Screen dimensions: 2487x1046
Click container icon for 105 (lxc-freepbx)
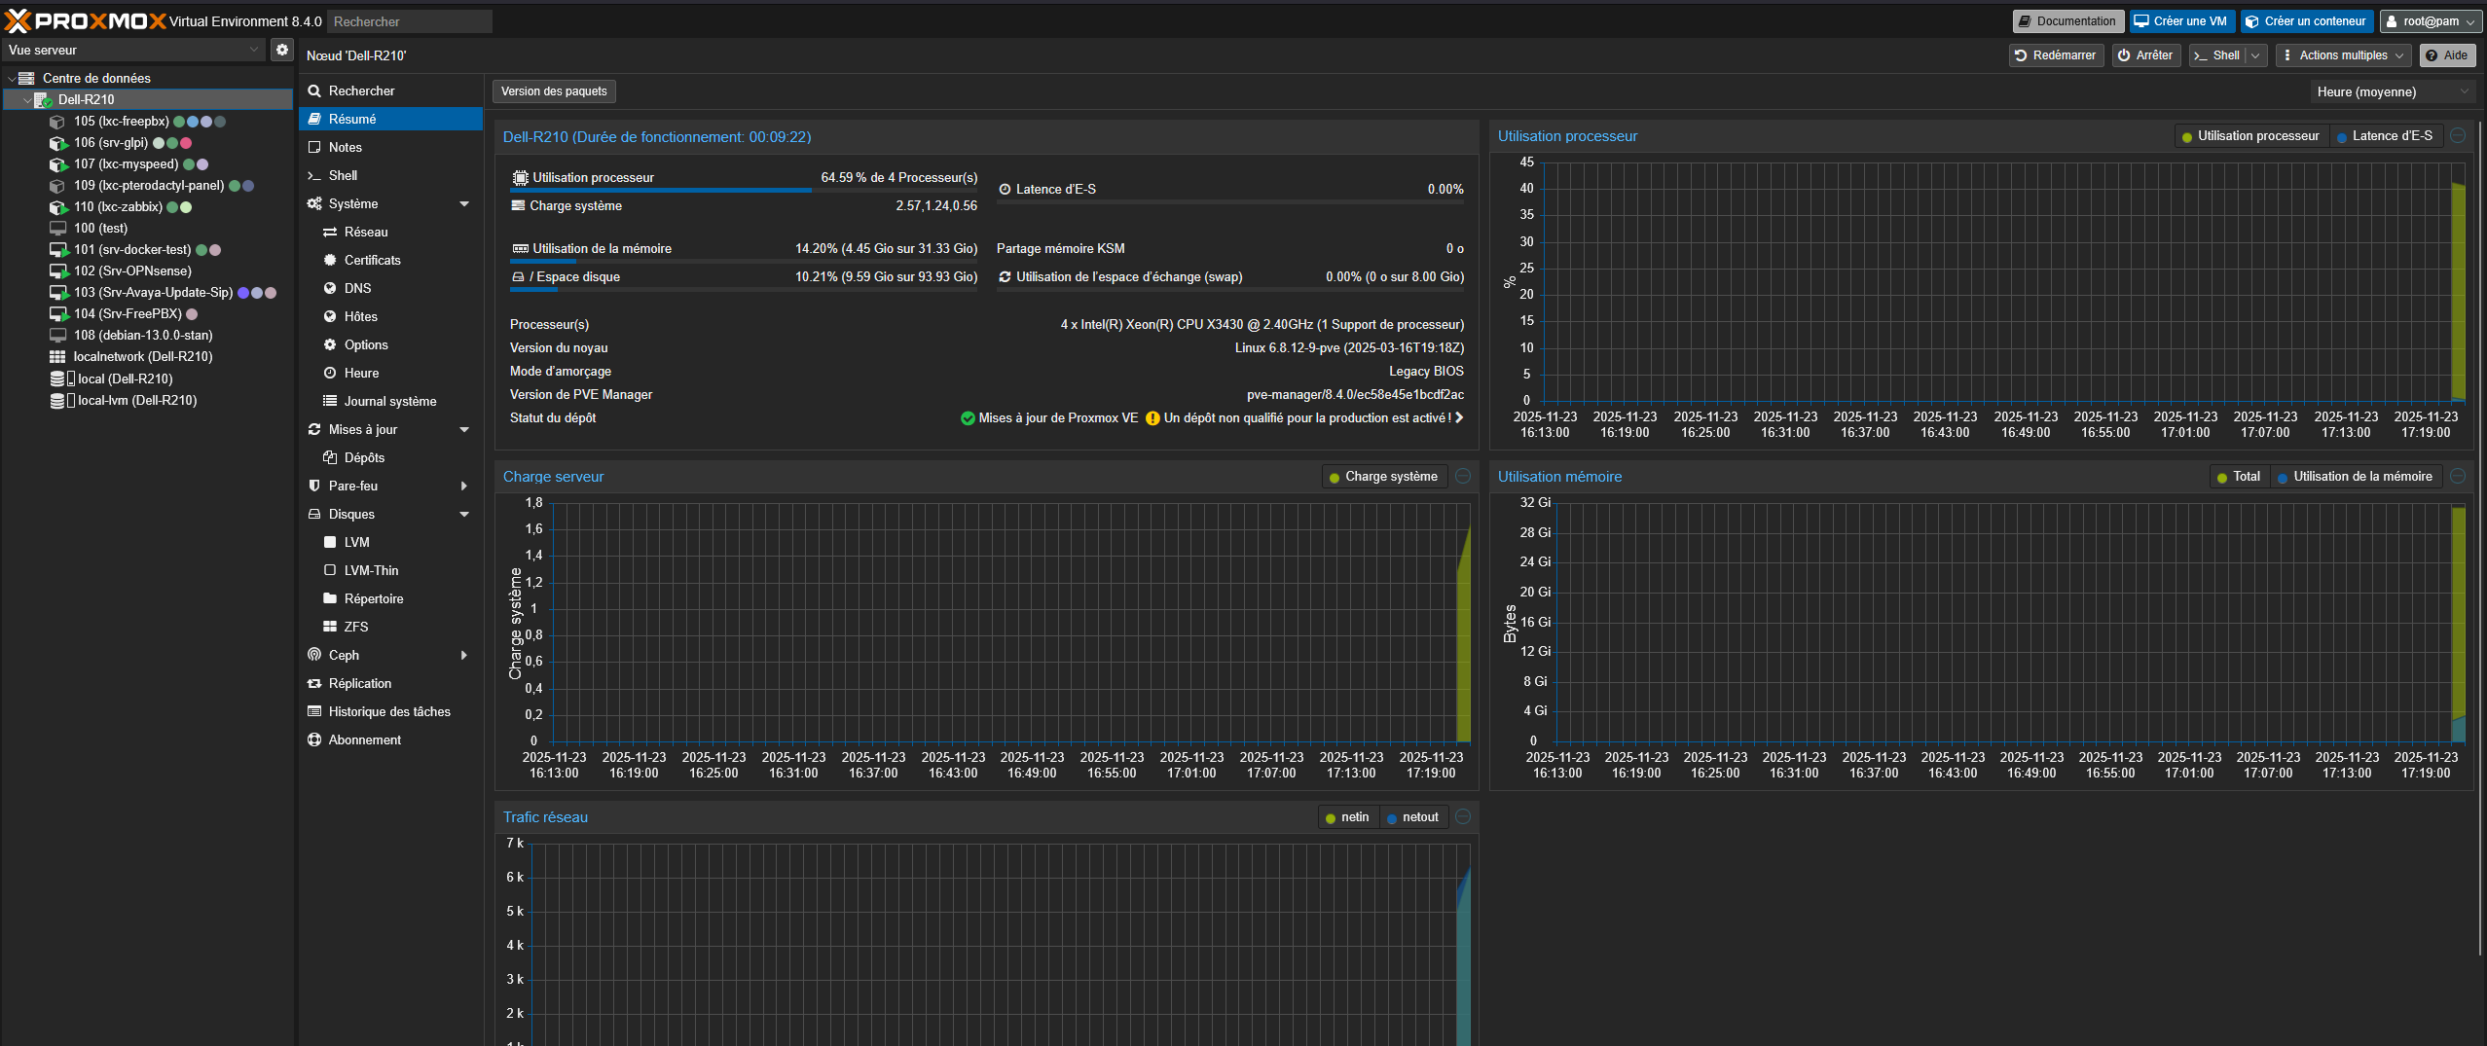57,122
